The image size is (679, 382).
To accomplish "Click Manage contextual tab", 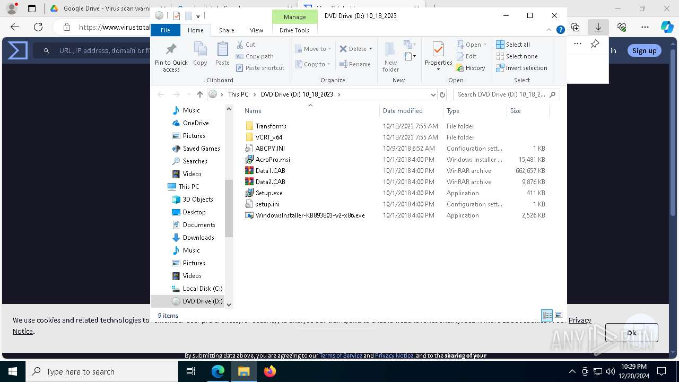I will pos(294,17).
